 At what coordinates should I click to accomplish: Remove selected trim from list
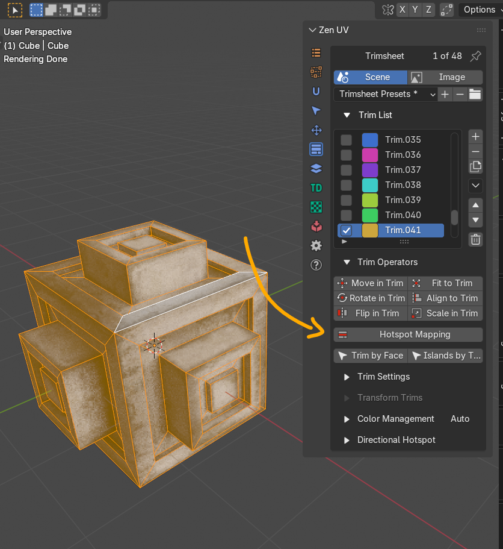475,152
